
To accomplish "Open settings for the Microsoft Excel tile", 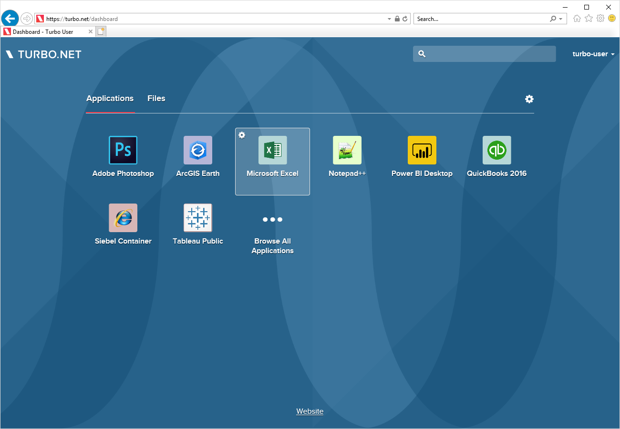I will (x=242, y=135).
